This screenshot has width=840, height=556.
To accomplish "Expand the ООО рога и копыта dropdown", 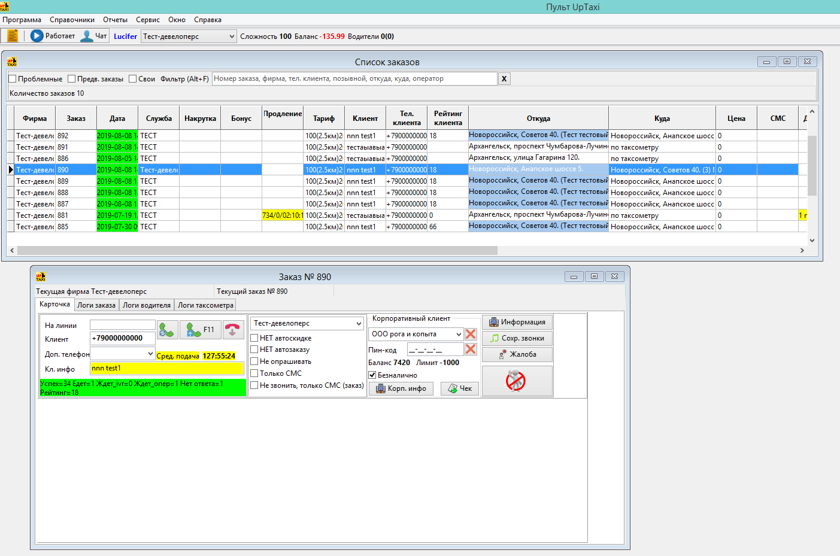I will click(459, 334).
